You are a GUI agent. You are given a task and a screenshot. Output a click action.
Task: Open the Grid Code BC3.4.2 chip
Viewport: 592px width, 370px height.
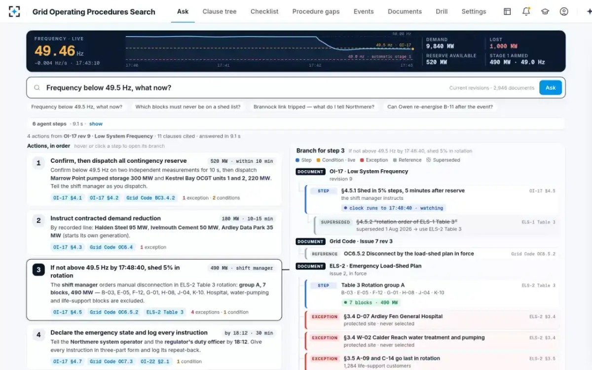[150, 198]
